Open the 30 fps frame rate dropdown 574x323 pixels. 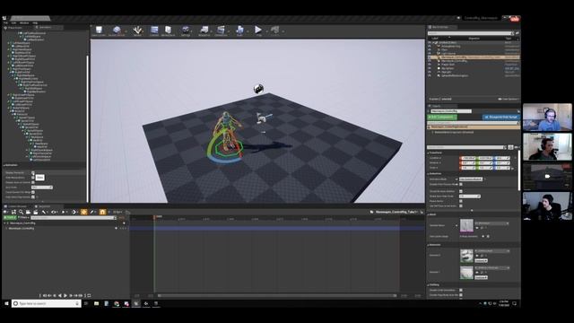coord(117,212)
